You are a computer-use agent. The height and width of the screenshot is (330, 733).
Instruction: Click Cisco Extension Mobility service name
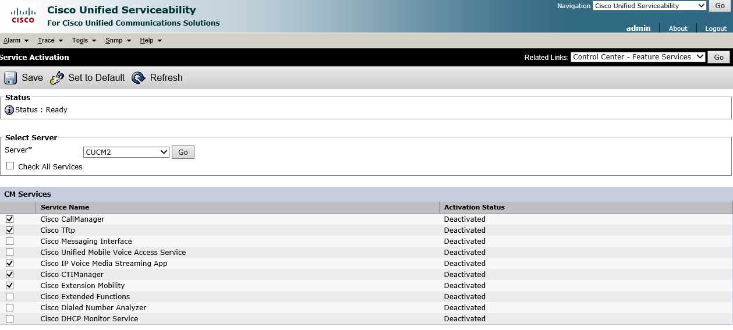(x=83, y=286)
